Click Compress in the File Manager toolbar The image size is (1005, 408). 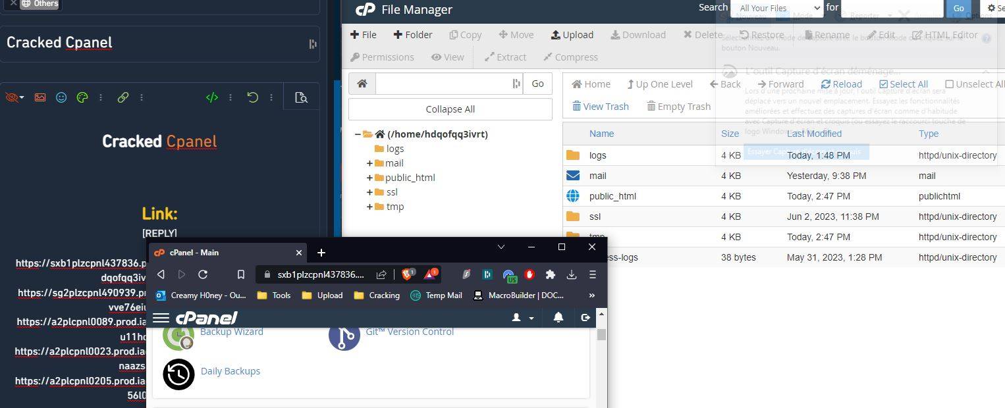point(570,57)
